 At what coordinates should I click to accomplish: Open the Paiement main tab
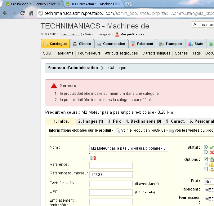tap(142, 44)
